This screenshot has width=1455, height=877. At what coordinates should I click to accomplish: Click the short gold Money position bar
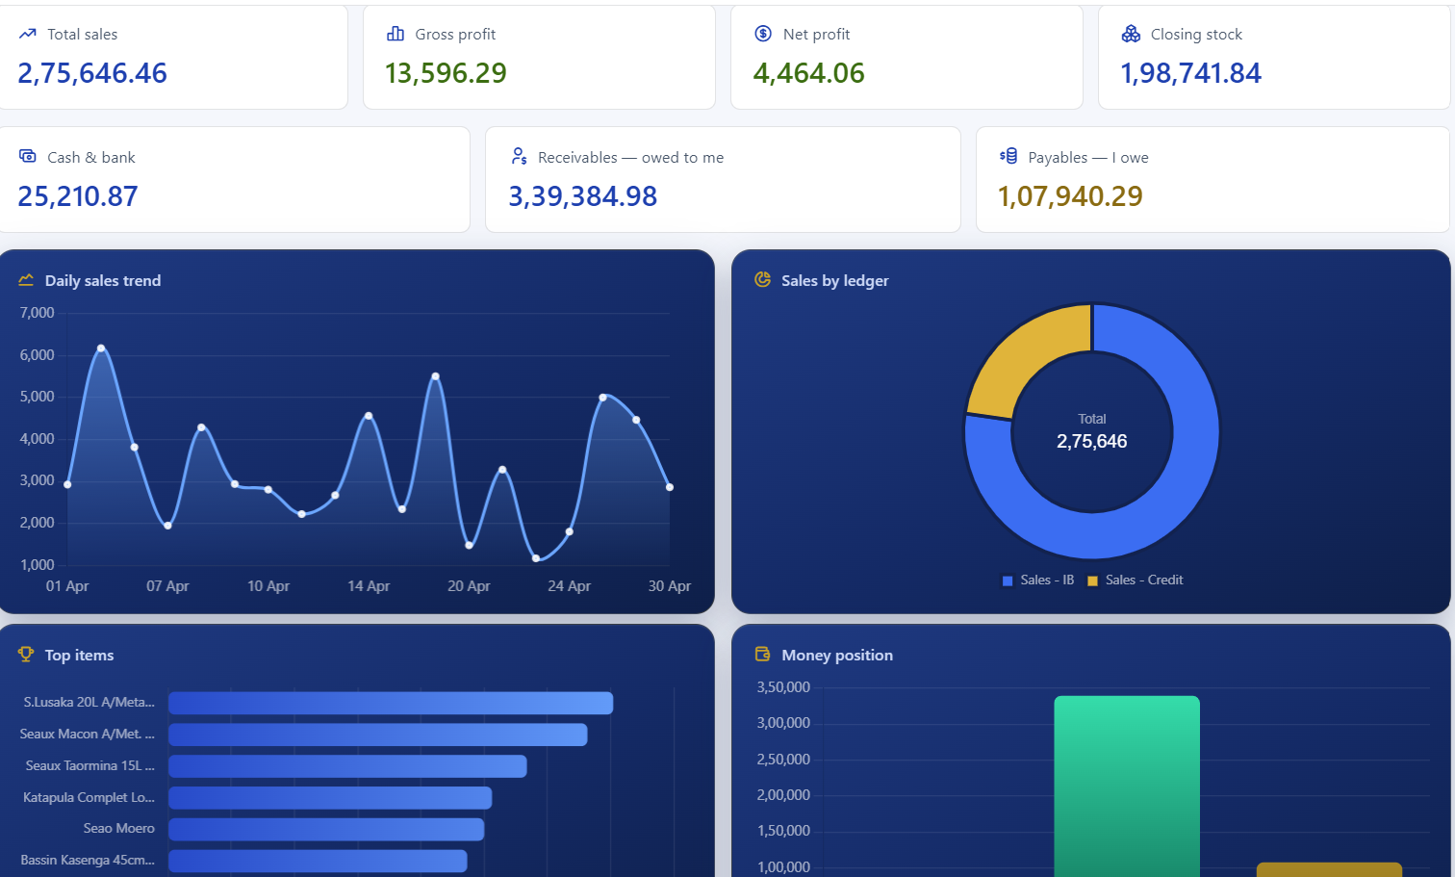[x=1329, y=870]
